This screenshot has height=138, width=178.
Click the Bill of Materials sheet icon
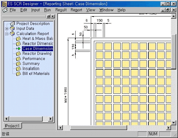pyautogui.click(x=19, y=74)
